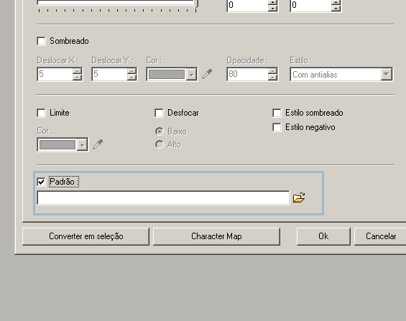The height and width of the screenshot is (321, 406).
Task: Enable Estilo sombreado checkbox
Action: (277, 113)
